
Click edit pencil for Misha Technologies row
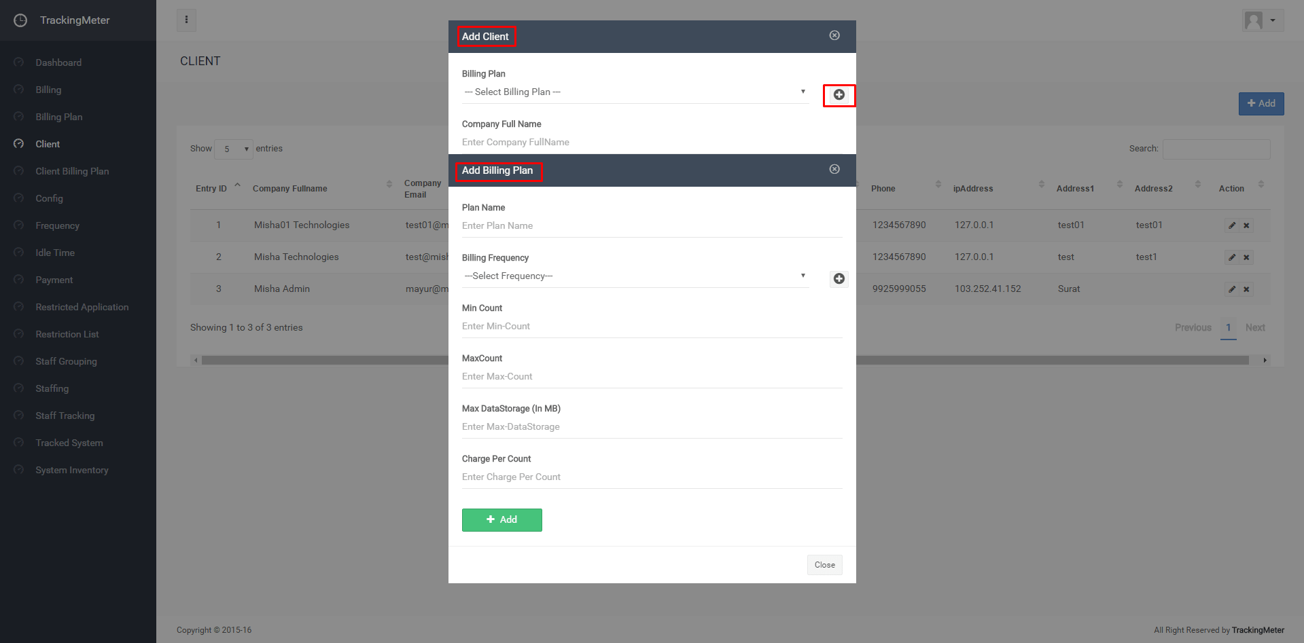(1231, 257)
